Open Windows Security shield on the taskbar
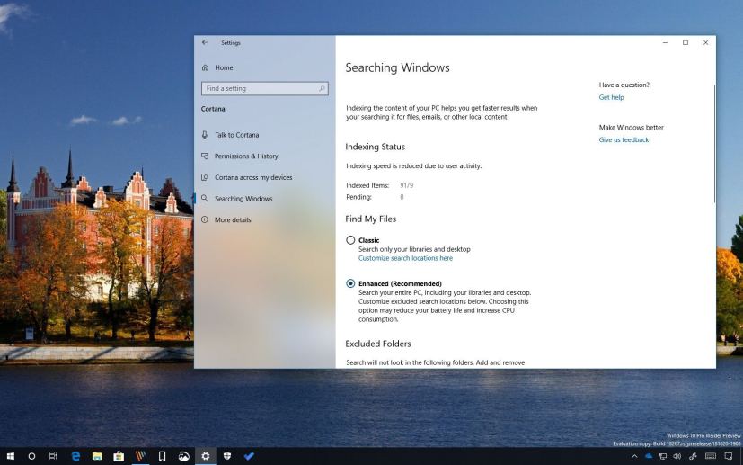Image resolution: width=743 pixels, height=465 pixels. [x=227, y=457]
